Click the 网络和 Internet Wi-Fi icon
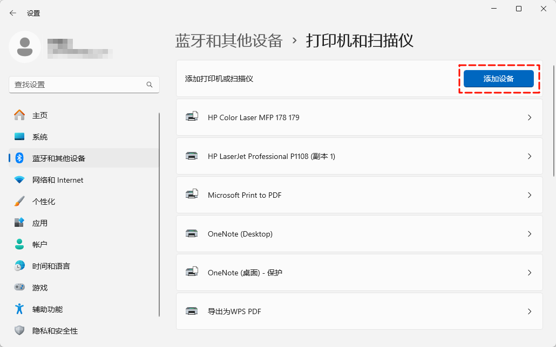This screenshot has height=347, width=556. coord(19,180)
